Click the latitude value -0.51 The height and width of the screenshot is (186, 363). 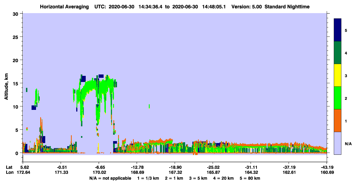61,167
